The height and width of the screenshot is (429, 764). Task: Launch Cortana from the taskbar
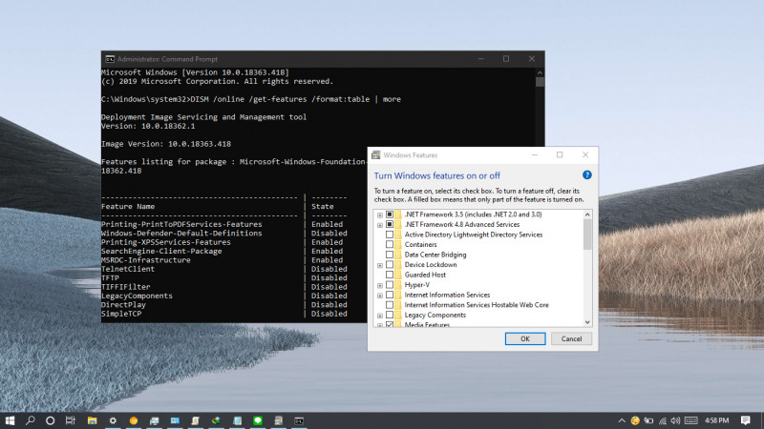[x=51, y=420]
